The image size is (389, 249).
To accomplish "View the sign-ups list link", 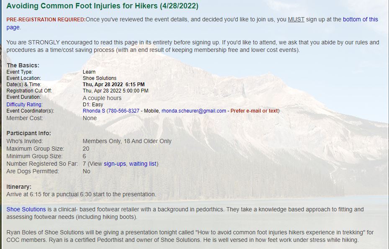I will tap(115, 164).
